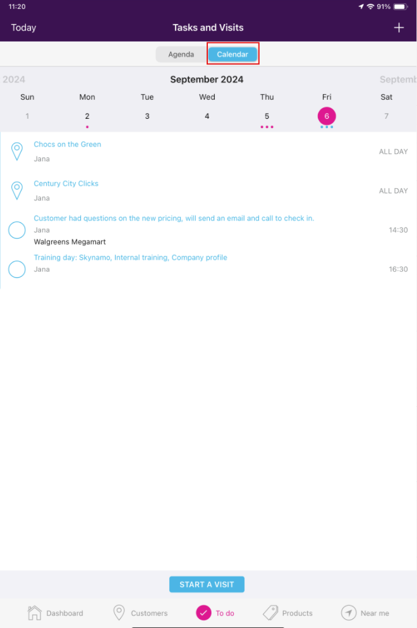Open the Century City Clicks visit

(66, 184)
